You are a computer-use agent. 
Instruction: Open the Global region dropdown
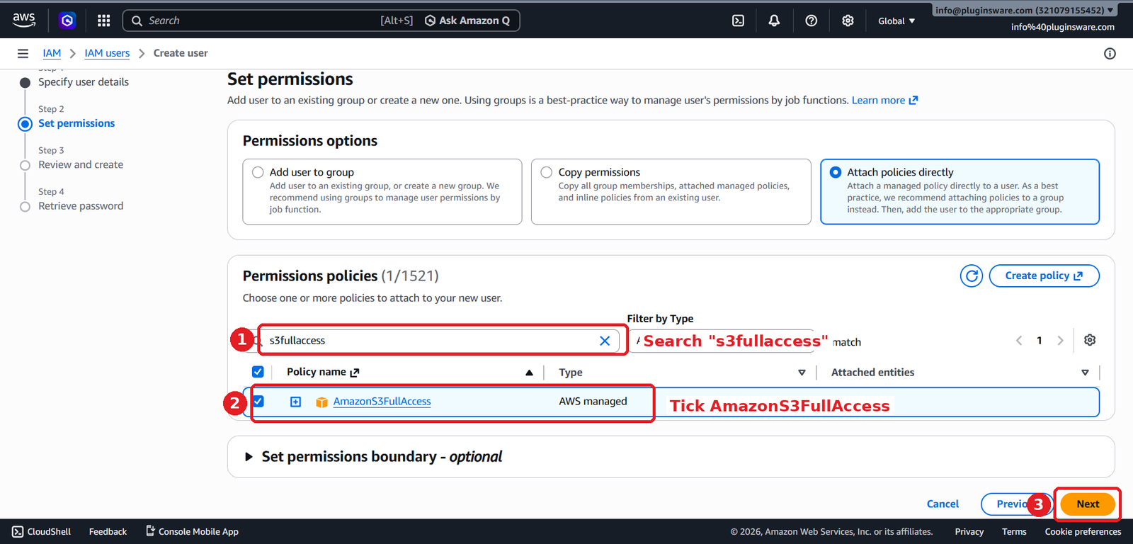click(896, 21)
